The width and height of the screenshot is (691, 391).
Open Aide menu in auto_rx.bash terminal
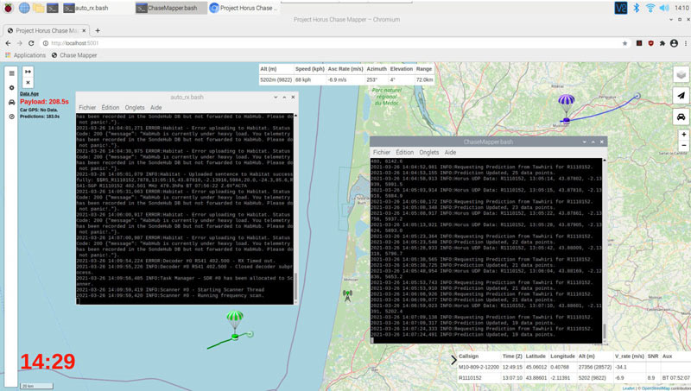[x=156, y=107]
